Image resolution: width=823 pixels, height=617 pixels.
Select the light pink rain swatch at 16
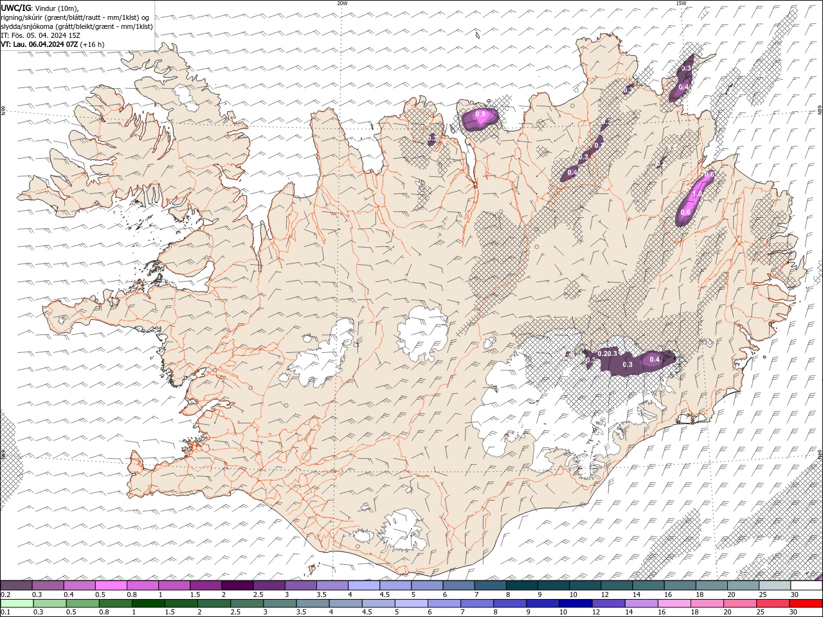(674, 604)
